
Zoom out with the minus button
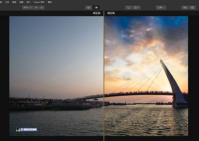point(36,7)
